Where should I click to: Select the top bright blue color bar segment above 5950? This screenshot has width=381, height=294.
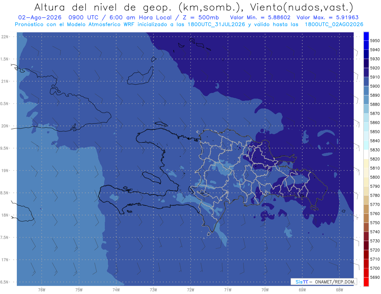click(x=366, y=36)
